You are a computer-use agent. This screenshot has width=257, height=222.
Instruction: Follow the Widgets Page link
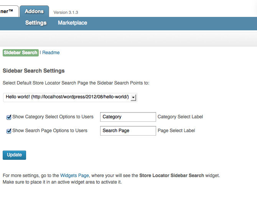point(74,176)
